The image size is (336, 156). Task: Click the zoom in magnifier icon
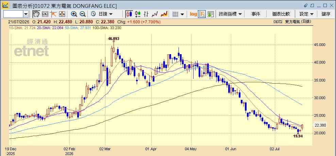74,14
